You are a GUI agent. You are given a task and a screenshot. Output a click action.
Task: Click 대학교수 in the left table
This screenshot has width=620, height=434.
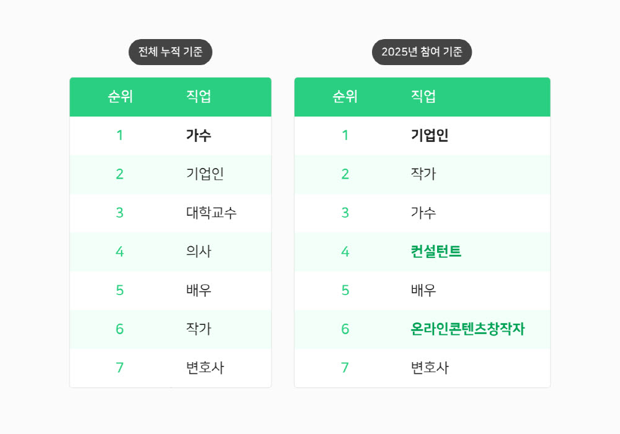click(211, 213)
